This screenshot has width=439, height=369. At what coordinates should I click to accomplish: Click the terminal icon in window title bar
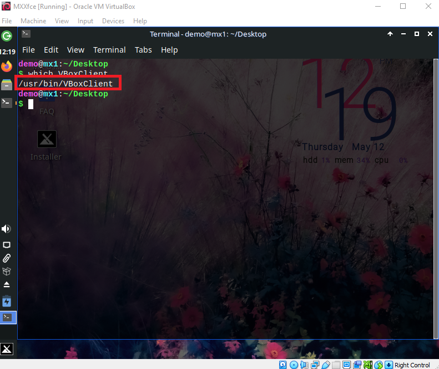(x=26, y=34)
